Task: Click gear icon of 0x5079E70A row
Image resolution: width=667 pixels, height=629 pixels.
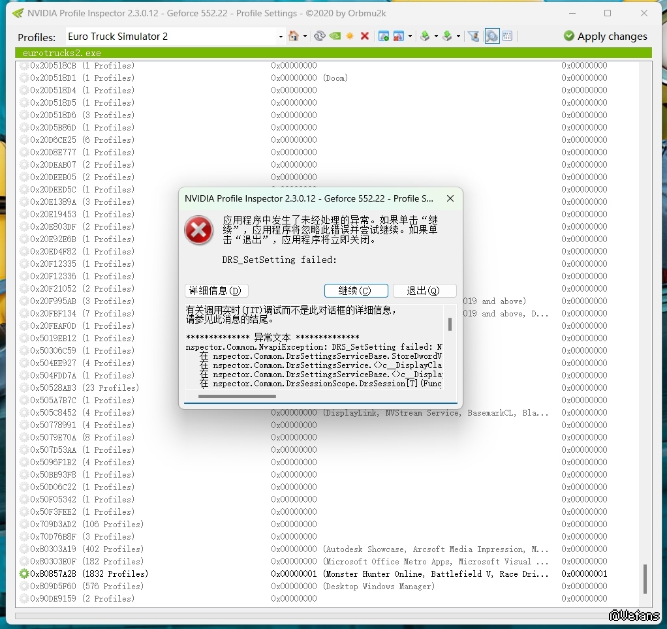Action: pyautogui.click(x=23, y=437)
